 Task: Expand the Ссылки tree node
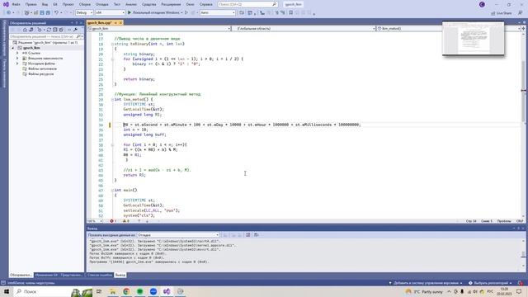(17, 53)
